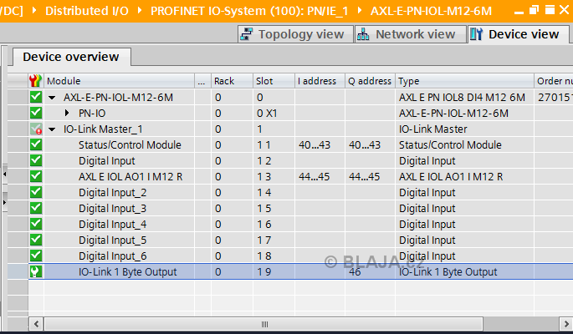Click green check icon for PN-IO row

(36, 113)
